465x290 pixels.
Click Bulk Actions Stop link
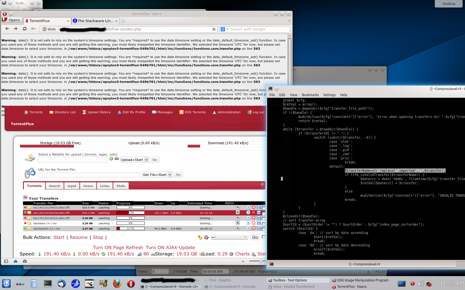pos(98,238)
